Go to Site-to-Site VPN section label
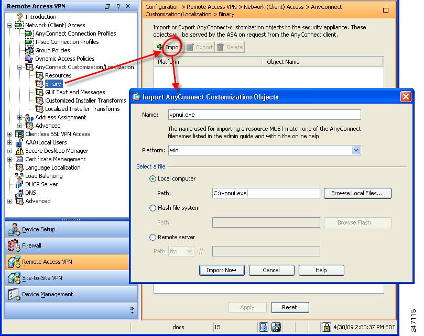424x336 pixels. point(42,278)
